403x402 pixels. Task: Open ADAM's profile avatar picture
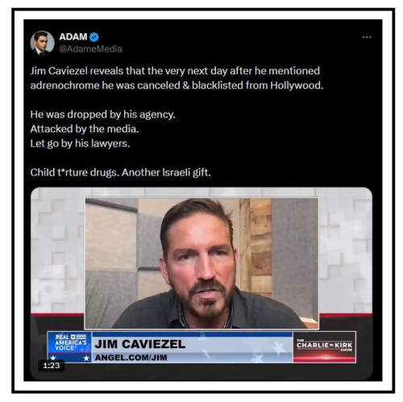(x=42, y=43)
